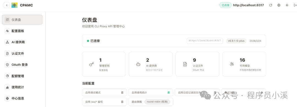Toggle the sun theme icon
297x107 pixels.
(x=287, y=5)
